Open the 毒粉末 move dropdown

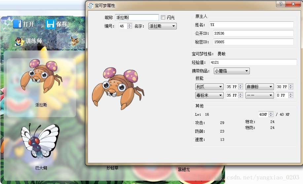click(209, 95)
